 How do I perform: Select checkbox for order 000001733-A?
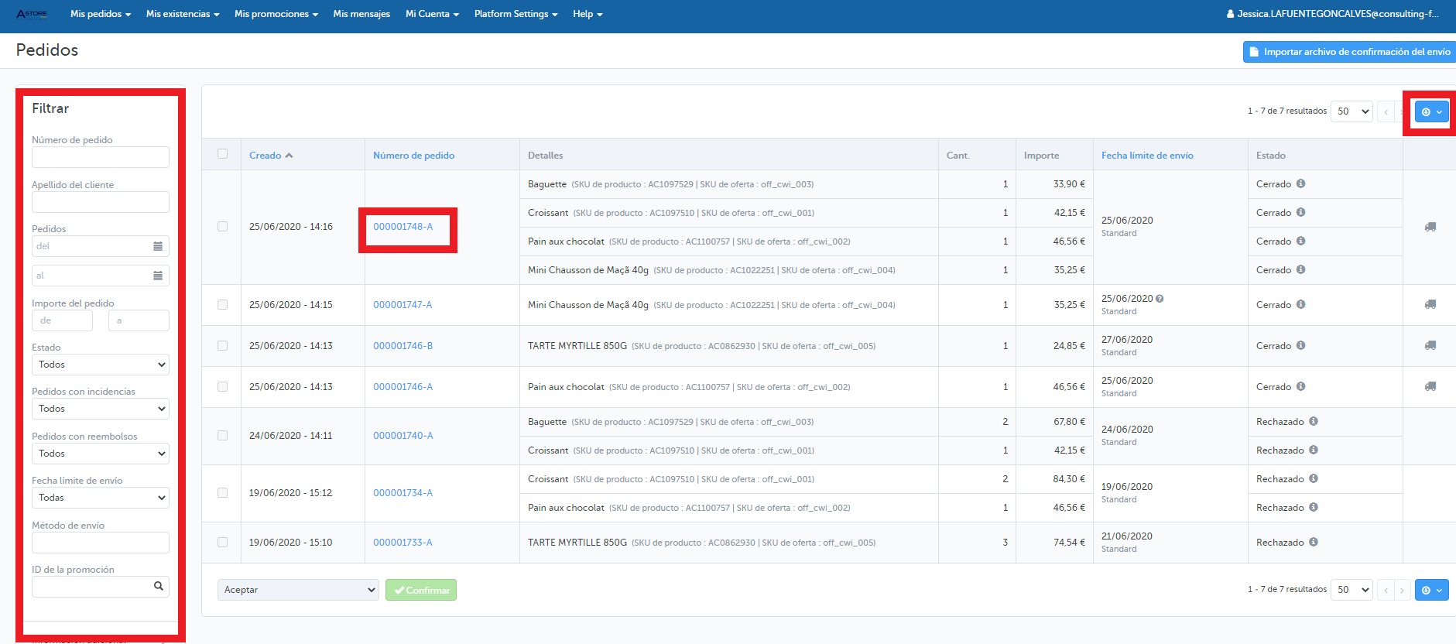pyautogui.click(x=223, y=543)
